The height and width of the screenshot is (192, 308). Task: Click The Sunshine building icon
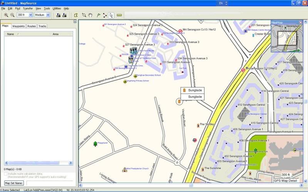click(203, 169)
